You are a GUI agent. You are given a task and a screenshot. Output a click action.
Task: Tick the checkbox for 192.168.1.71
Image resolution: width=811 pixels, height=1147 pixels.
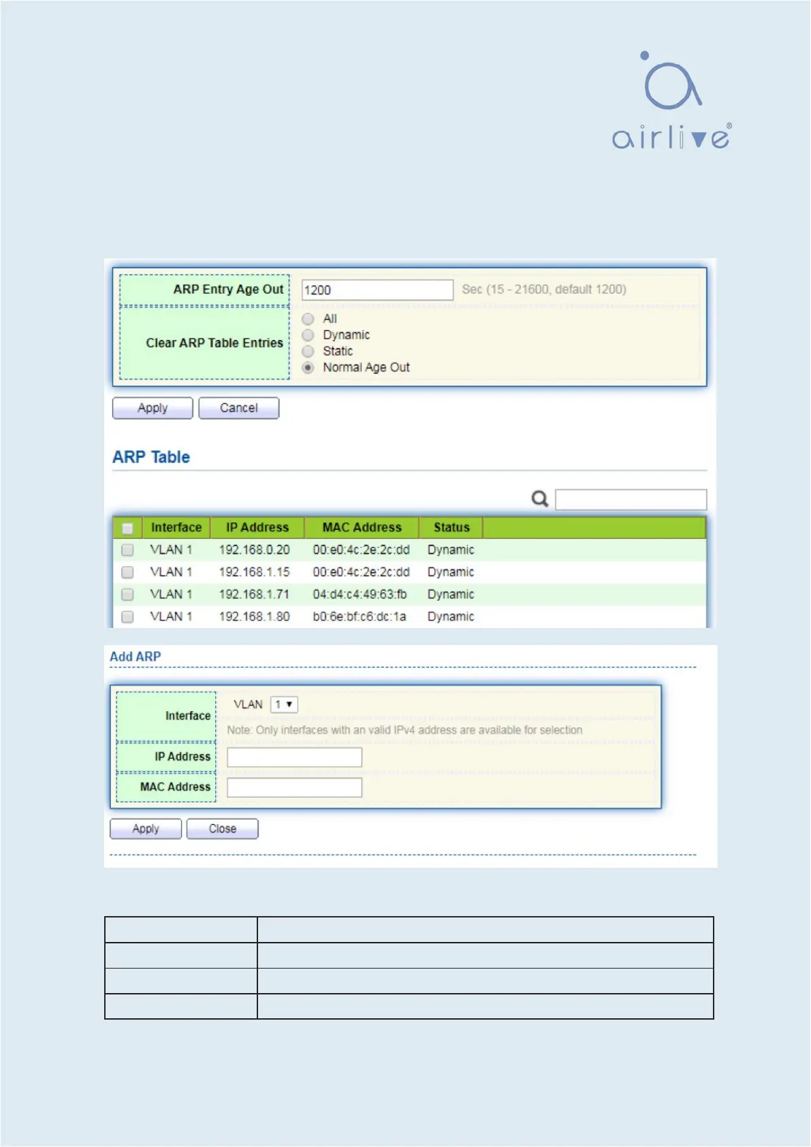pos(127,595)
